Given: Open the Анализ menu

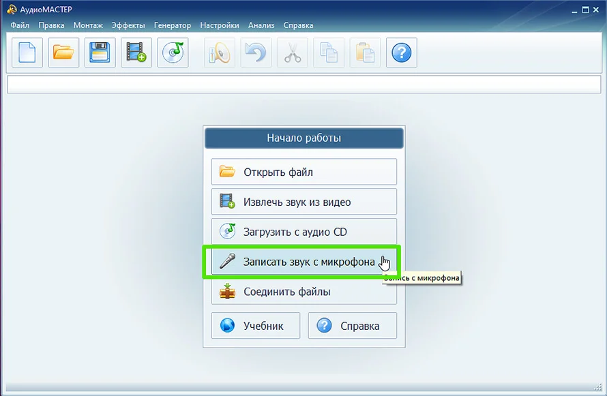Looking at the screenshot, I should [261, 25].
